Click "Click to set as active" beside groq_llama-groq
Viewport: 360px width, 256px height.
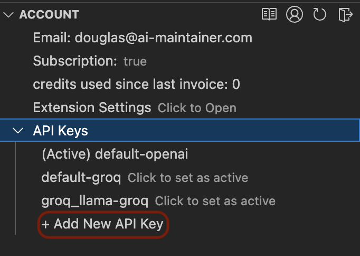(x=215, y=201)
